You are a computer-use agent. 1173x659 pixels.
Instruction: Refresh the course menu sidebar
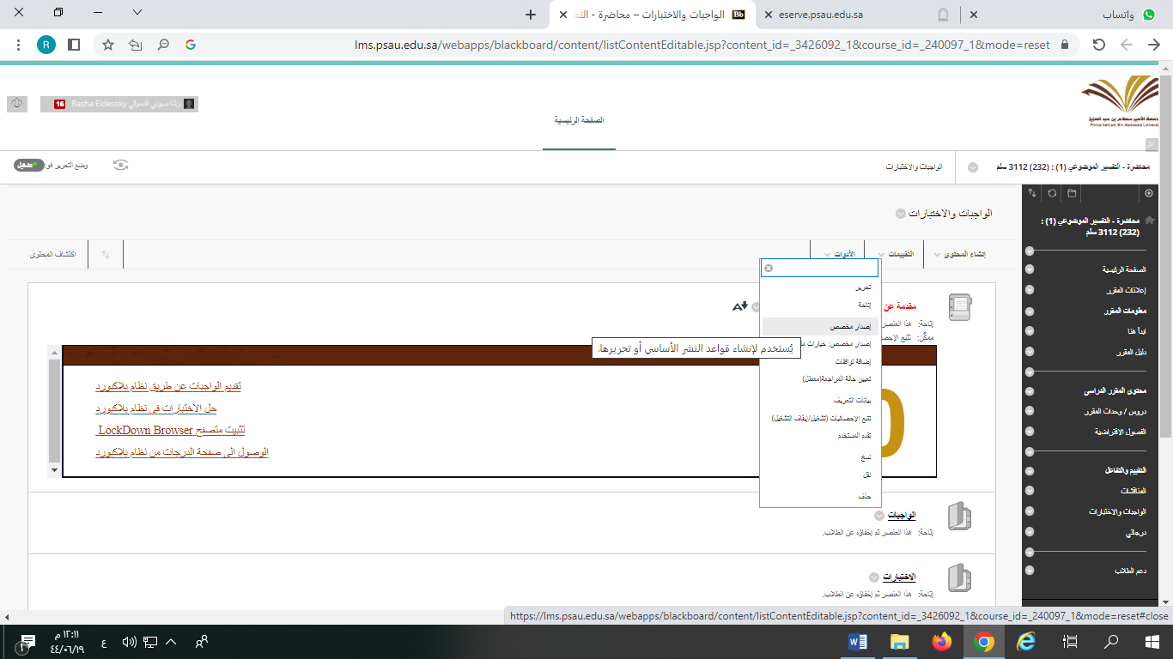click(1052, 194)
